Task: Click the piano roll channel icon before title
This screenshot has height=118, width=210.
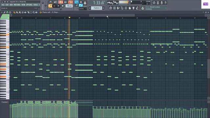Action: click(41, 12)
